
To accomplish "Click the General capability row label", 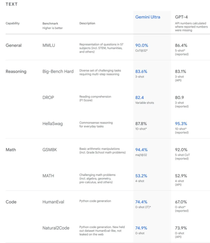I will click(x=14, y=46).
